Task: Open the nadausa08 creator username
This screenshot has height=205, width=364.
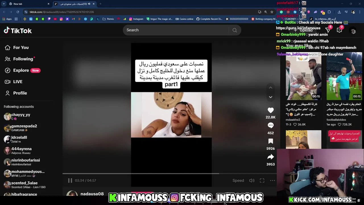Action: click(x=92, y=194)
